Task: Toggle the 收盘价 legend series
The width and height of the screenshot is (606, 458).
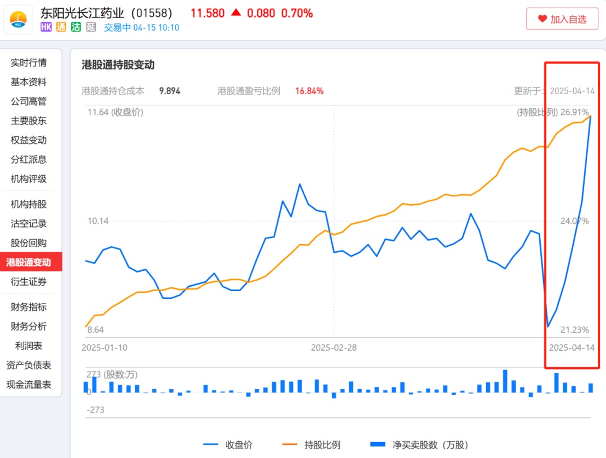Action: (228, 445)
